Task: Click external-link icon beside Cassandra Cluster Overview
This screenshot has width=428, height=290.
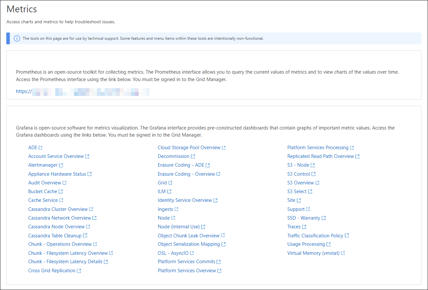Action: 91,209
